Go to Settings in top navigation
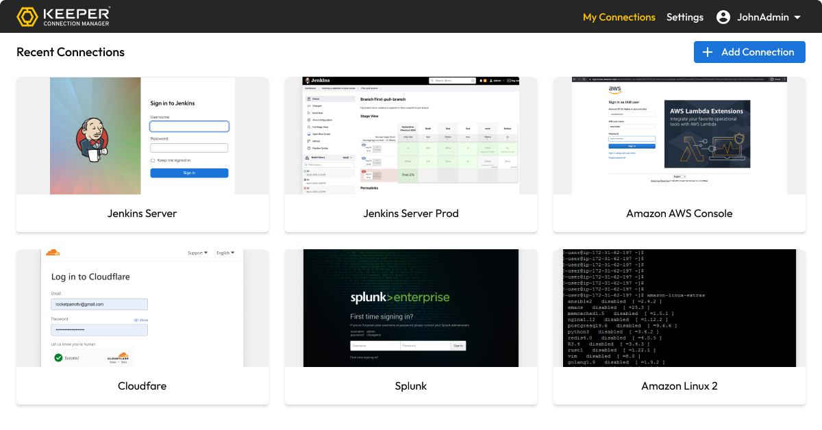This screenshot has height=430, width=822. (684, 17)
